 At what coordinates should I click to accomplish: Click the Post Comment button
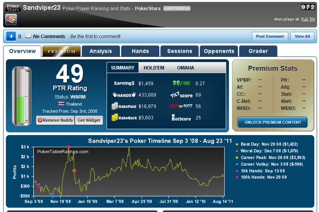(x=270, y=36)
